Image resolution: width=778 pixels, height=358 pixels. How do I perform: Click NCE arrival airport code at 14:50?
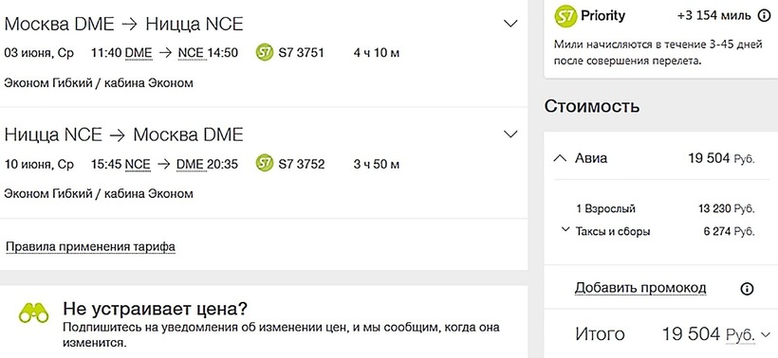tap(192, 53)
